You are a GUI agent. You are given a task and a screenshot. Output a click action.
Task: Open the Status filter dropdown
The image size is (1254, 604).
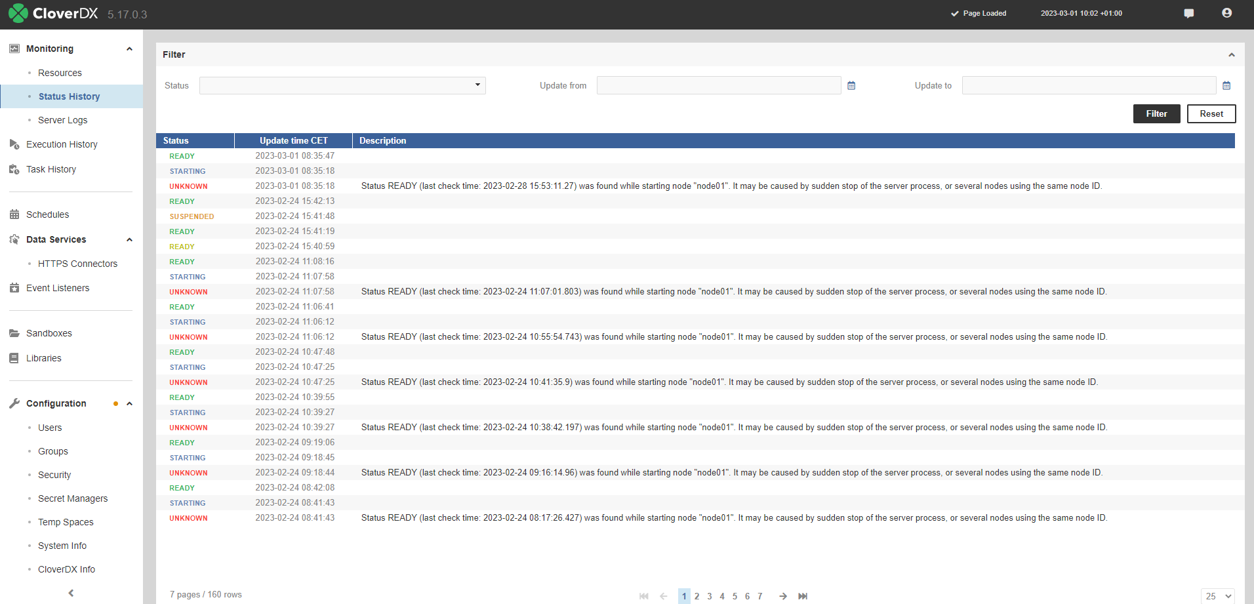342,85
